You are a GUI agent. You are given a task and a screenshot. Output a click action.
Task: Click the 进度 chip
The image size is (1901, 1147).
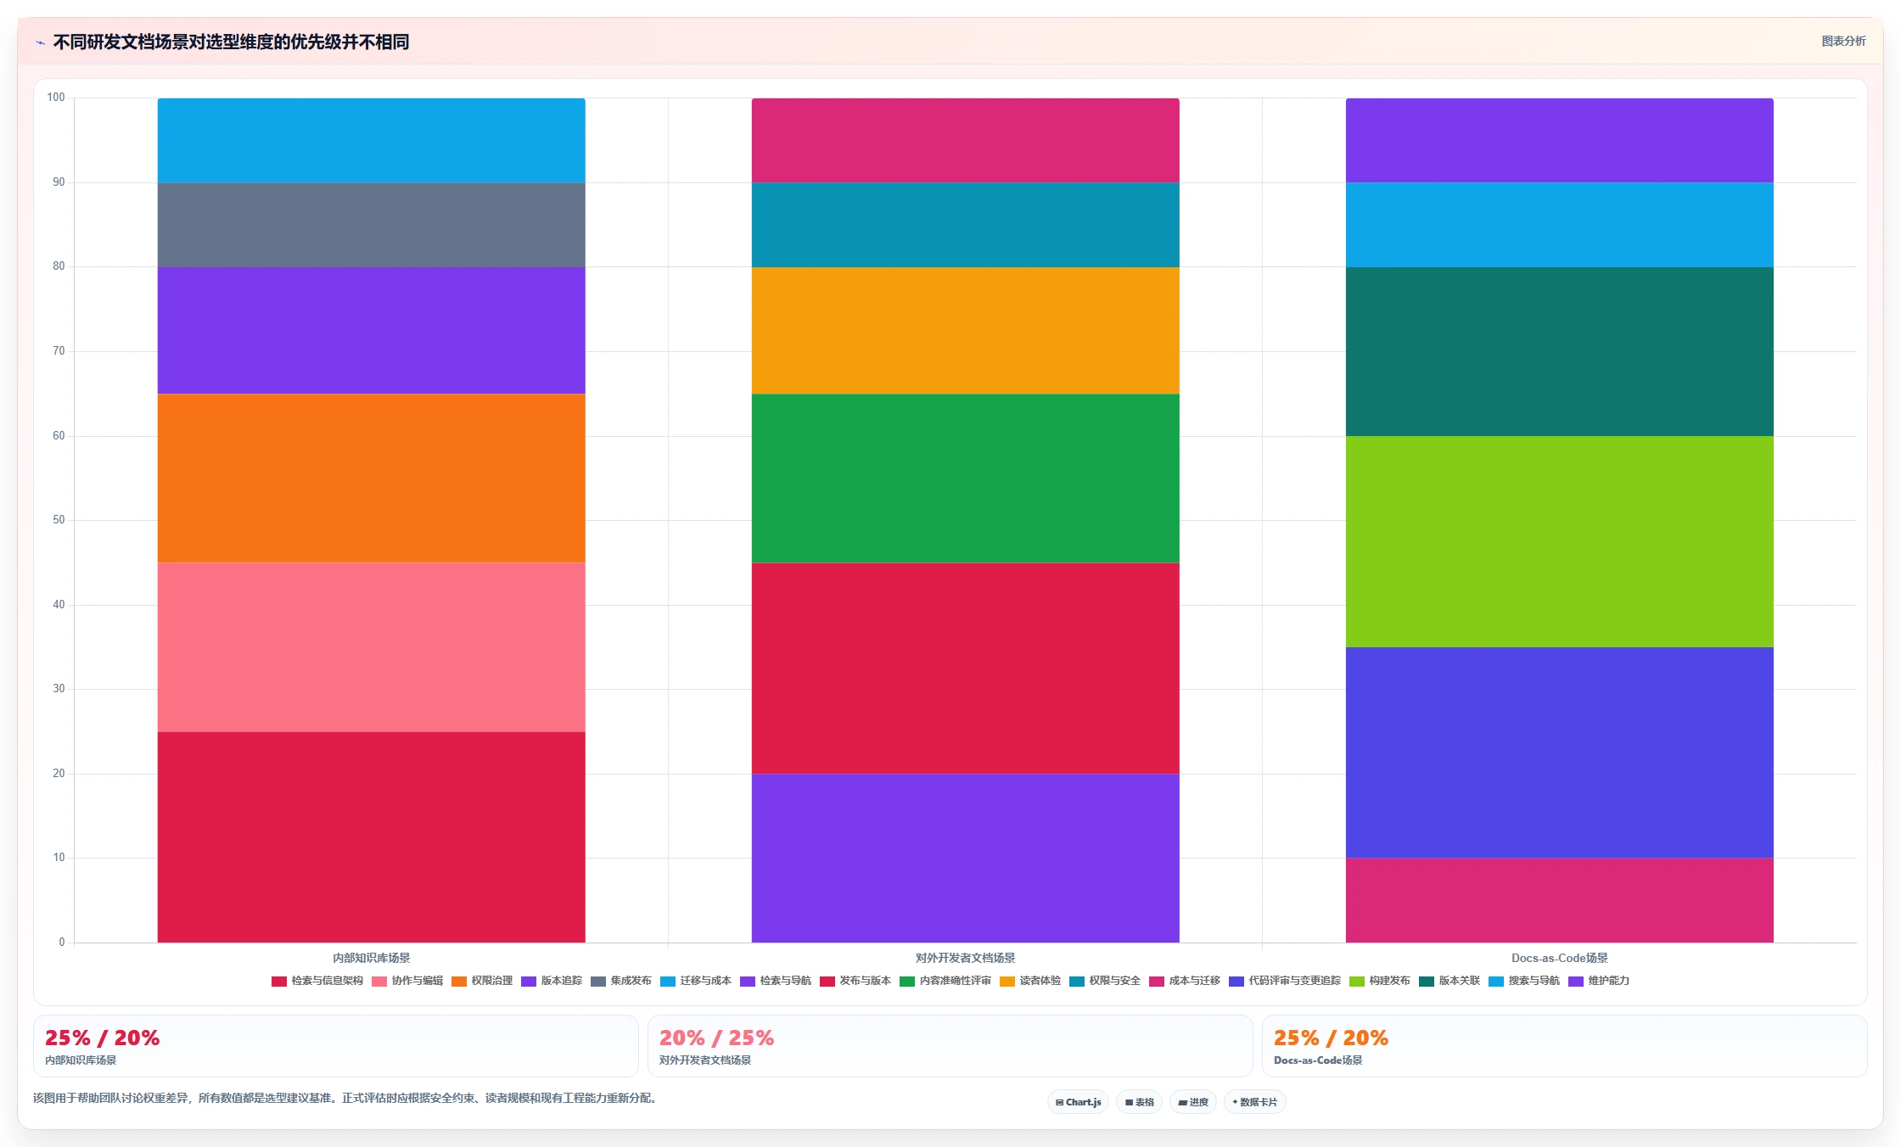pos(1193,1102)
